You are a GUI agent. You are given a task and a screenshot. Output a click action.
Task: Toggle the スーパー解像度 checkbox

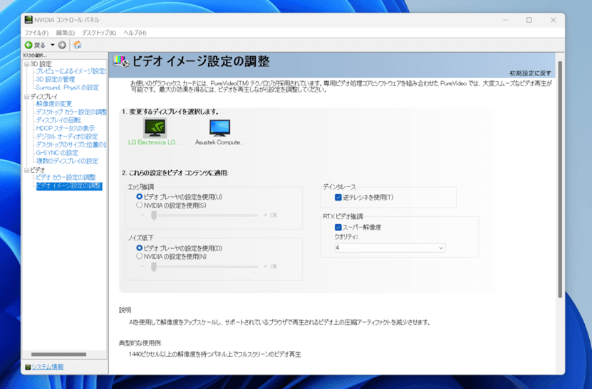coord(338,227)
